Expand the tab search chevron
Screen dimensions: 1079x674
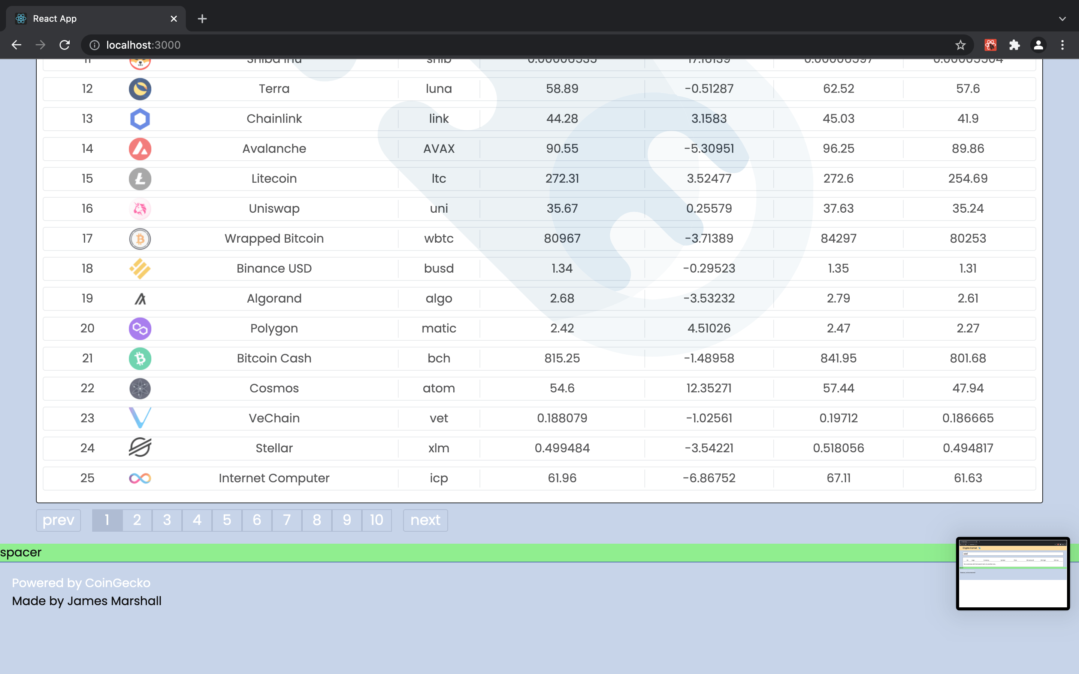point(1063,19)
